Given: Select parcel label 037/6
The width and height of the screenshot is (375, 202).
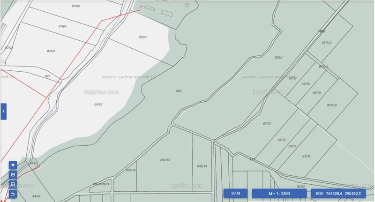Looking at the screenshot, I should click(x=306, y=157).
